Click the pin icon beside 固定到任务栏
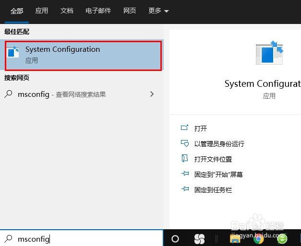 click(x=185, y=189)
